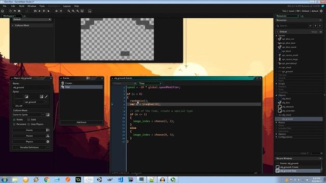
Task: Click Chrome icon in Windows taskbar
Action: click(x=46, y=179)
